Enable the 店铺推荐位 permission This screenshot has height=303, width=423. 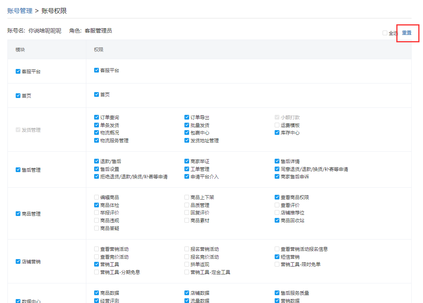[x=277, y=213]
